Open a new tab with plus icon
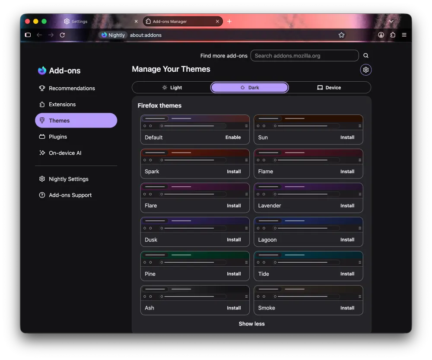Image resolution: width=432 pixels, height=360 pixels. click(x=229, y=21)
